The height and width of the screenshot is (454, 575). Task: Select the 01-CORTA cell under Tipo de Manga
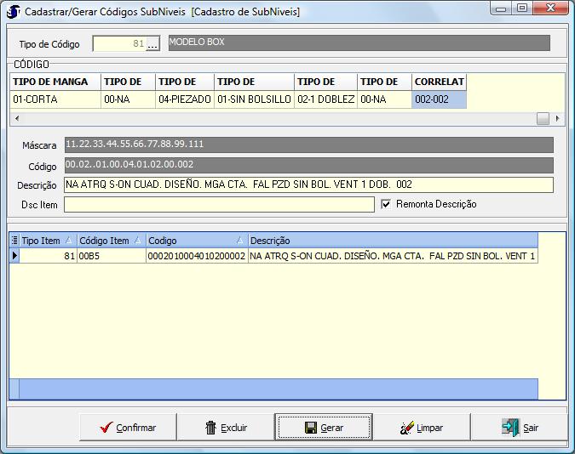[x=55, y=99]
